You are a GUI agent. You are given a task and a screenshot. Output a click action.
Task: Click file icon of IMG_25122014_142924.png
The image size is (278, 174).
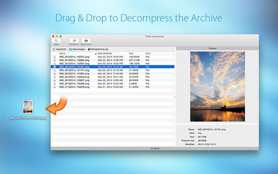click(55, 64)
